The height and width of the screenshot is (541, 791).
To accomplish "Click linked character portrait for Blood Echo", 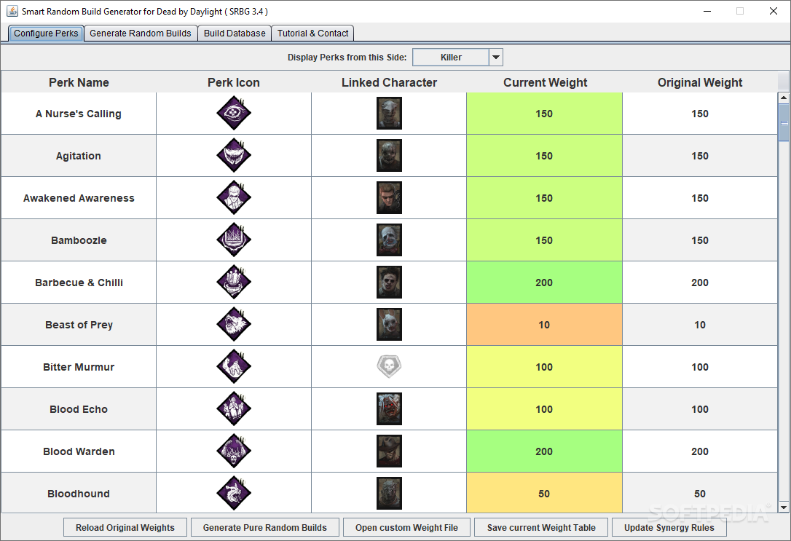I will [389, 409].
